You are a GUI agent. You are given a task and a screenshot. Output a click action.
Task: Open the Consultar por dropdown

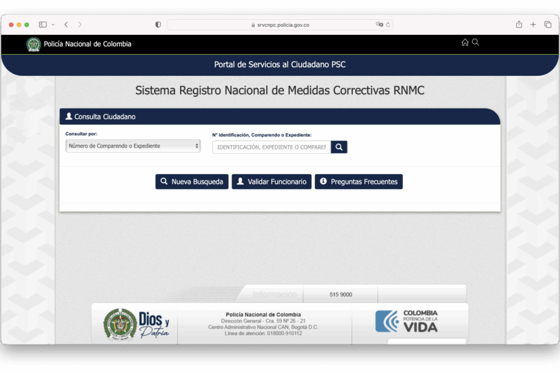pos(133,146)
